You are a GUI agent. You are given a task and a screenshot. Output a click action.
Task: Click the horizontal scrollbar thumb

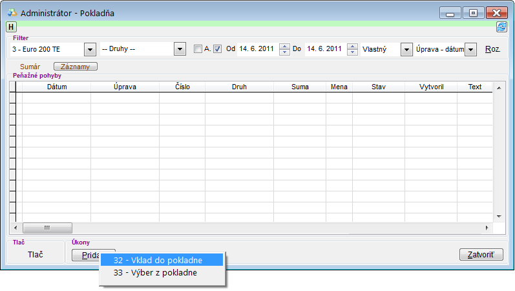tap(47, 228)
